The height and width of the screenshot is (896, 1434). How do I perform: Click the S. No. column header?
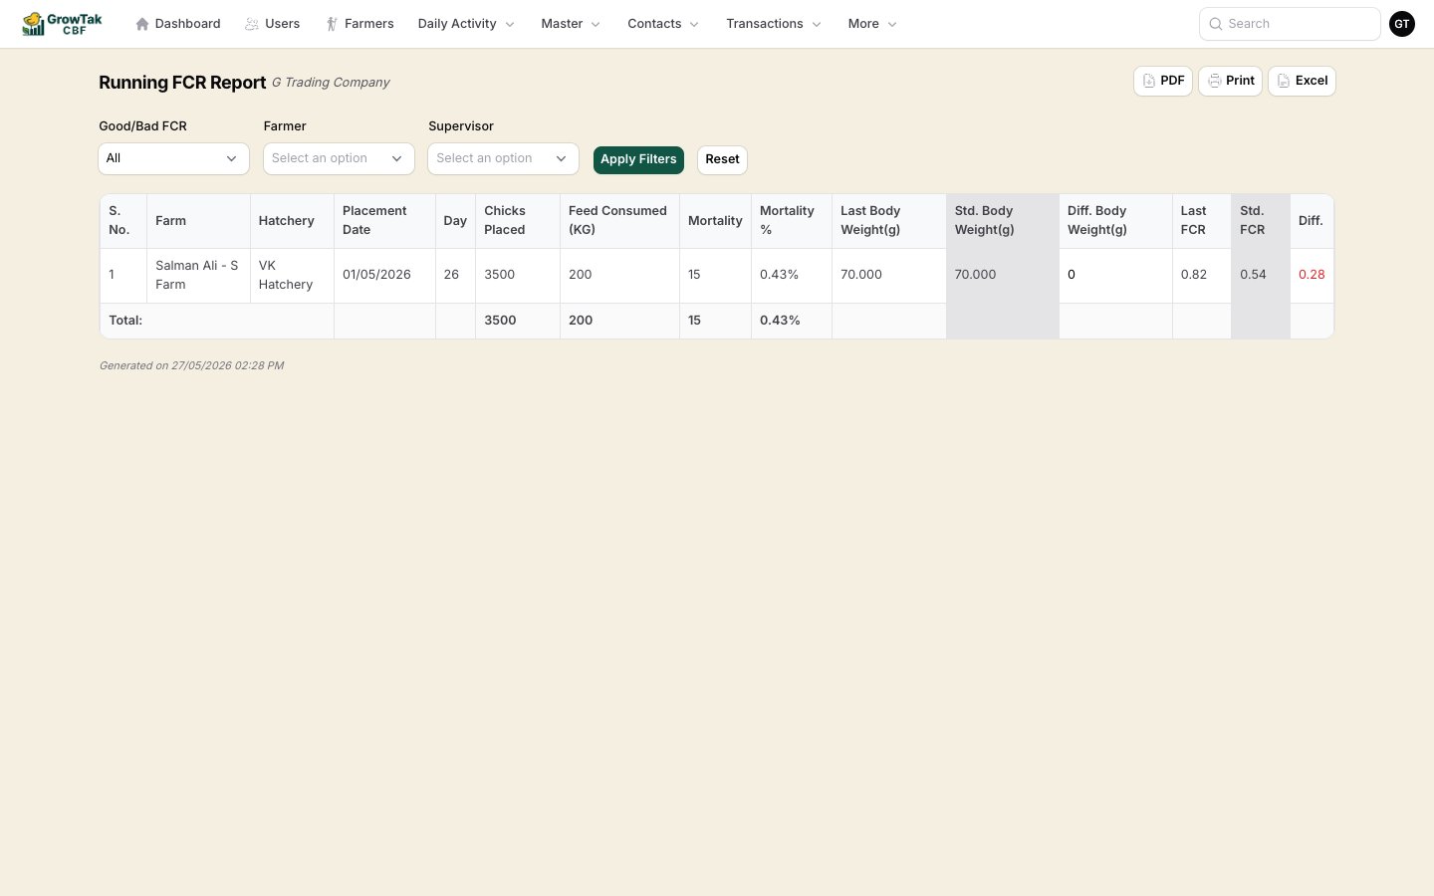[x=123, y=221]
